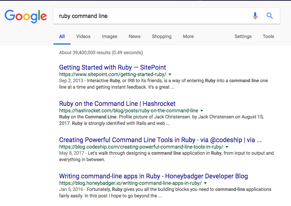
Task: Open Writing command-line apps Honeybadger link
Action: (153, 176)
